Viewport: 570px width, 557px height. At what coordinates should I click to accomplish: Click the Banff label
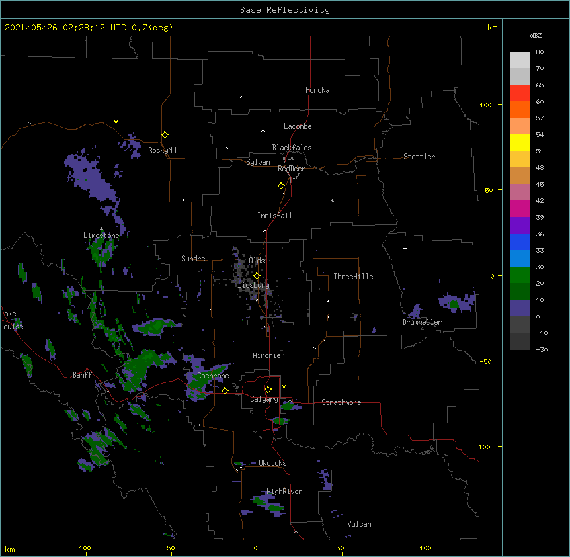pos(82,375)
